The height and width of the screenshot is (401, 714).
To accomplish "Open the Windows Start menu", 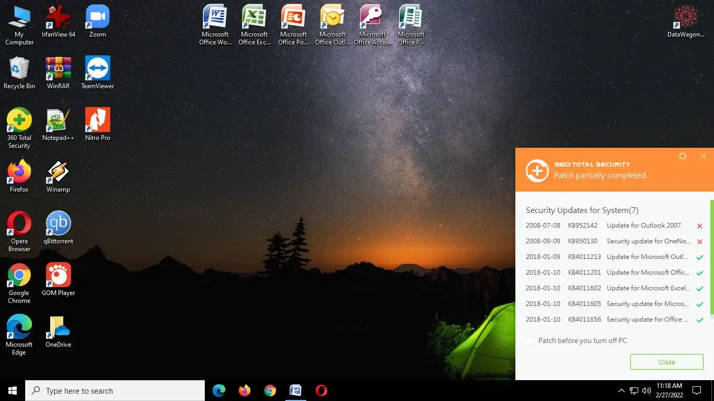I will [13, 391].
